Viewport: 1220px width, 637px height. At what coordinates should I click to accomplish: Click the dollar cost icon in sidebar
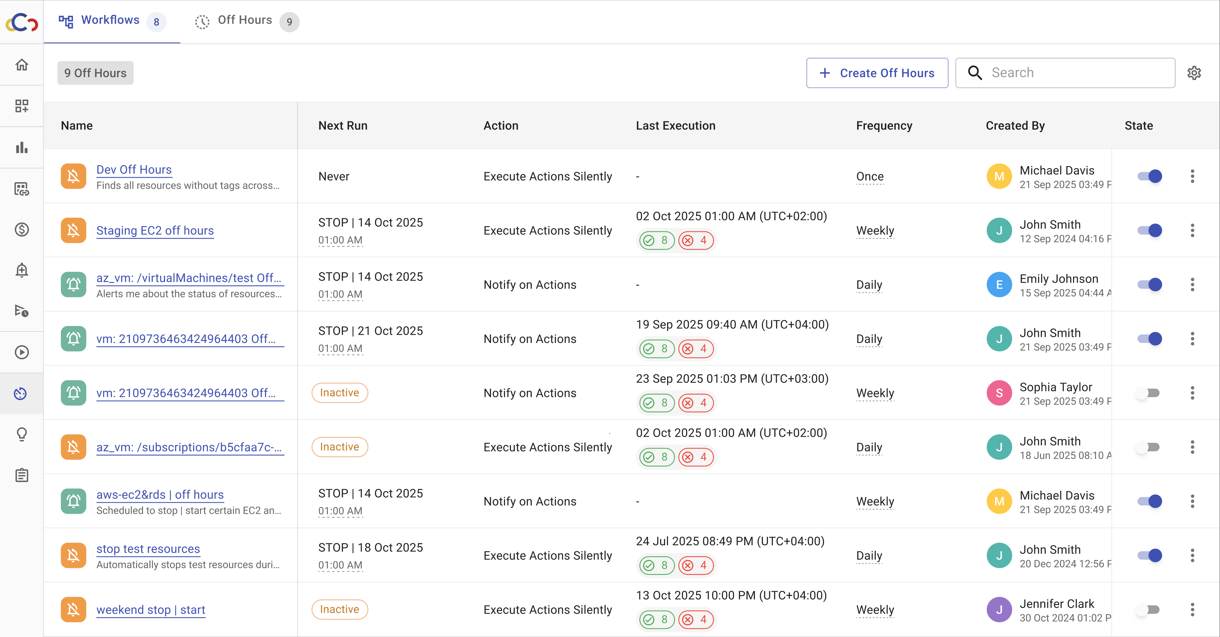(x=22, y=230)
